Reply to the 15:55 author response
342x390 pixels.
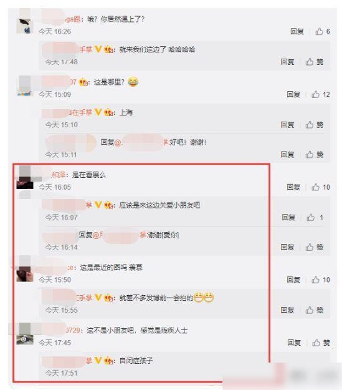(x=287, y=310)
